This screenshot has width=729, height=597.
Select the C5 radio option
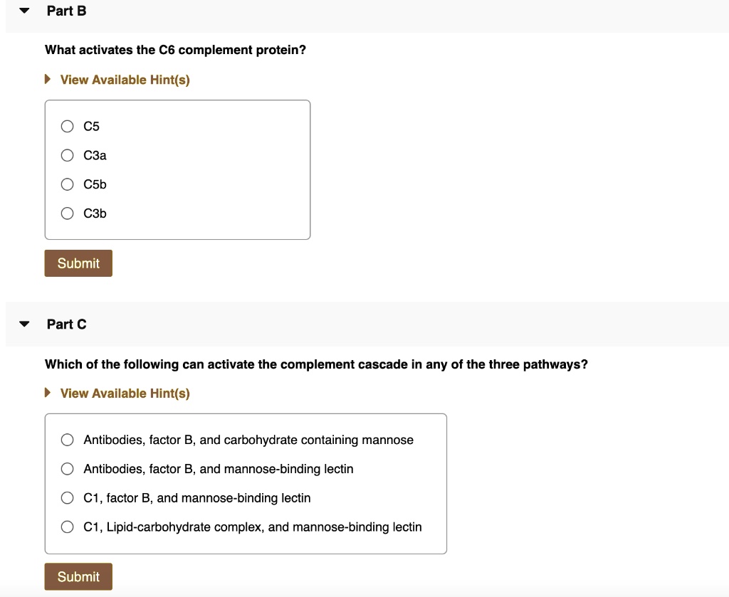pos(67,127)
